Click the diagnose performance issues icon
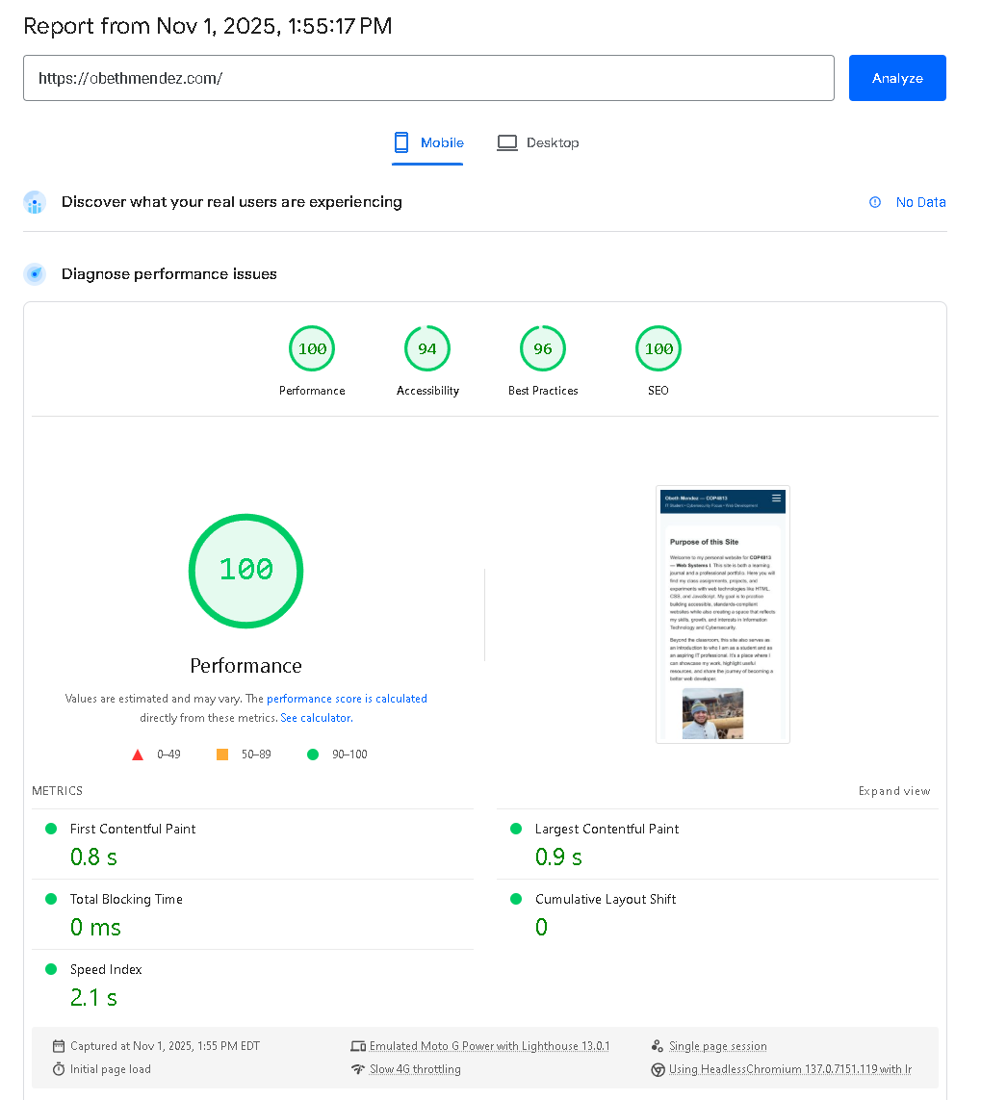The height and width of the screenshot is (1100, 981). click(35, 274)
